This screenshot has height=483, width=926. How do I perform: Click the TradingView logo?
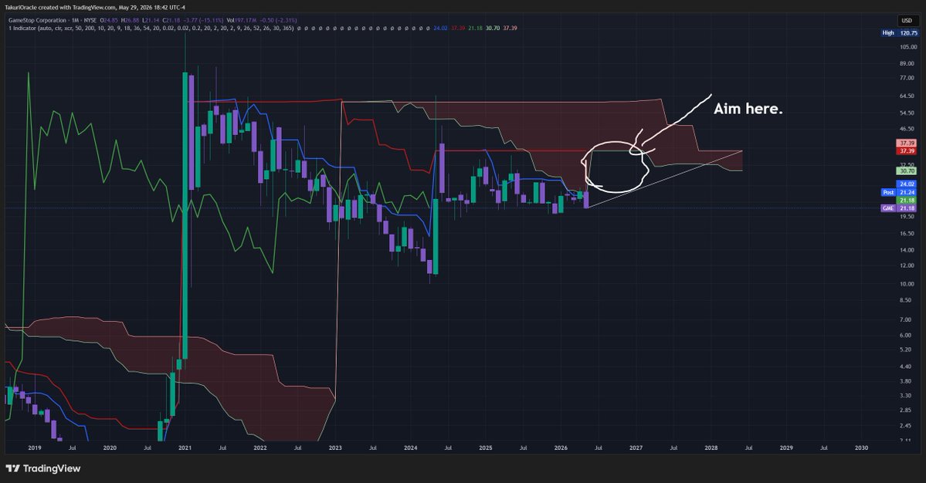pyautogui.click(x=43, y=468)
